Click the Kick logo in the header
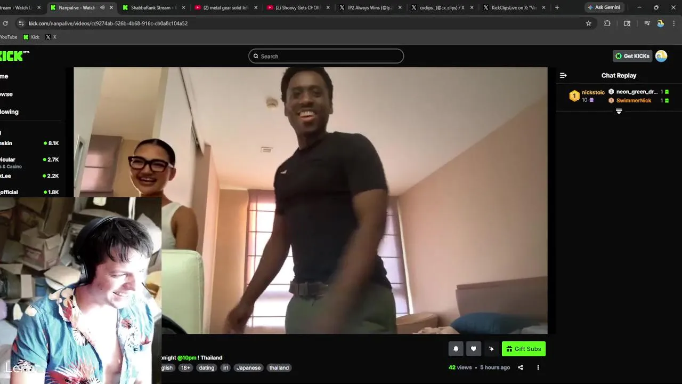The height and width of the screenshot is (384, 682). click(x=14, y=56)
